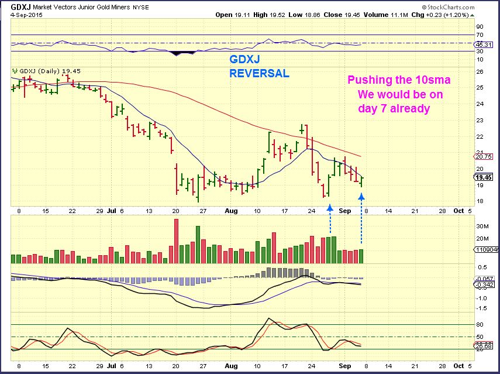The height and width of the screenshot is (374, 500).
Task: Click the 'GDXJ (Daily) 19.45' legend label
Action: (x=50, y=71)
